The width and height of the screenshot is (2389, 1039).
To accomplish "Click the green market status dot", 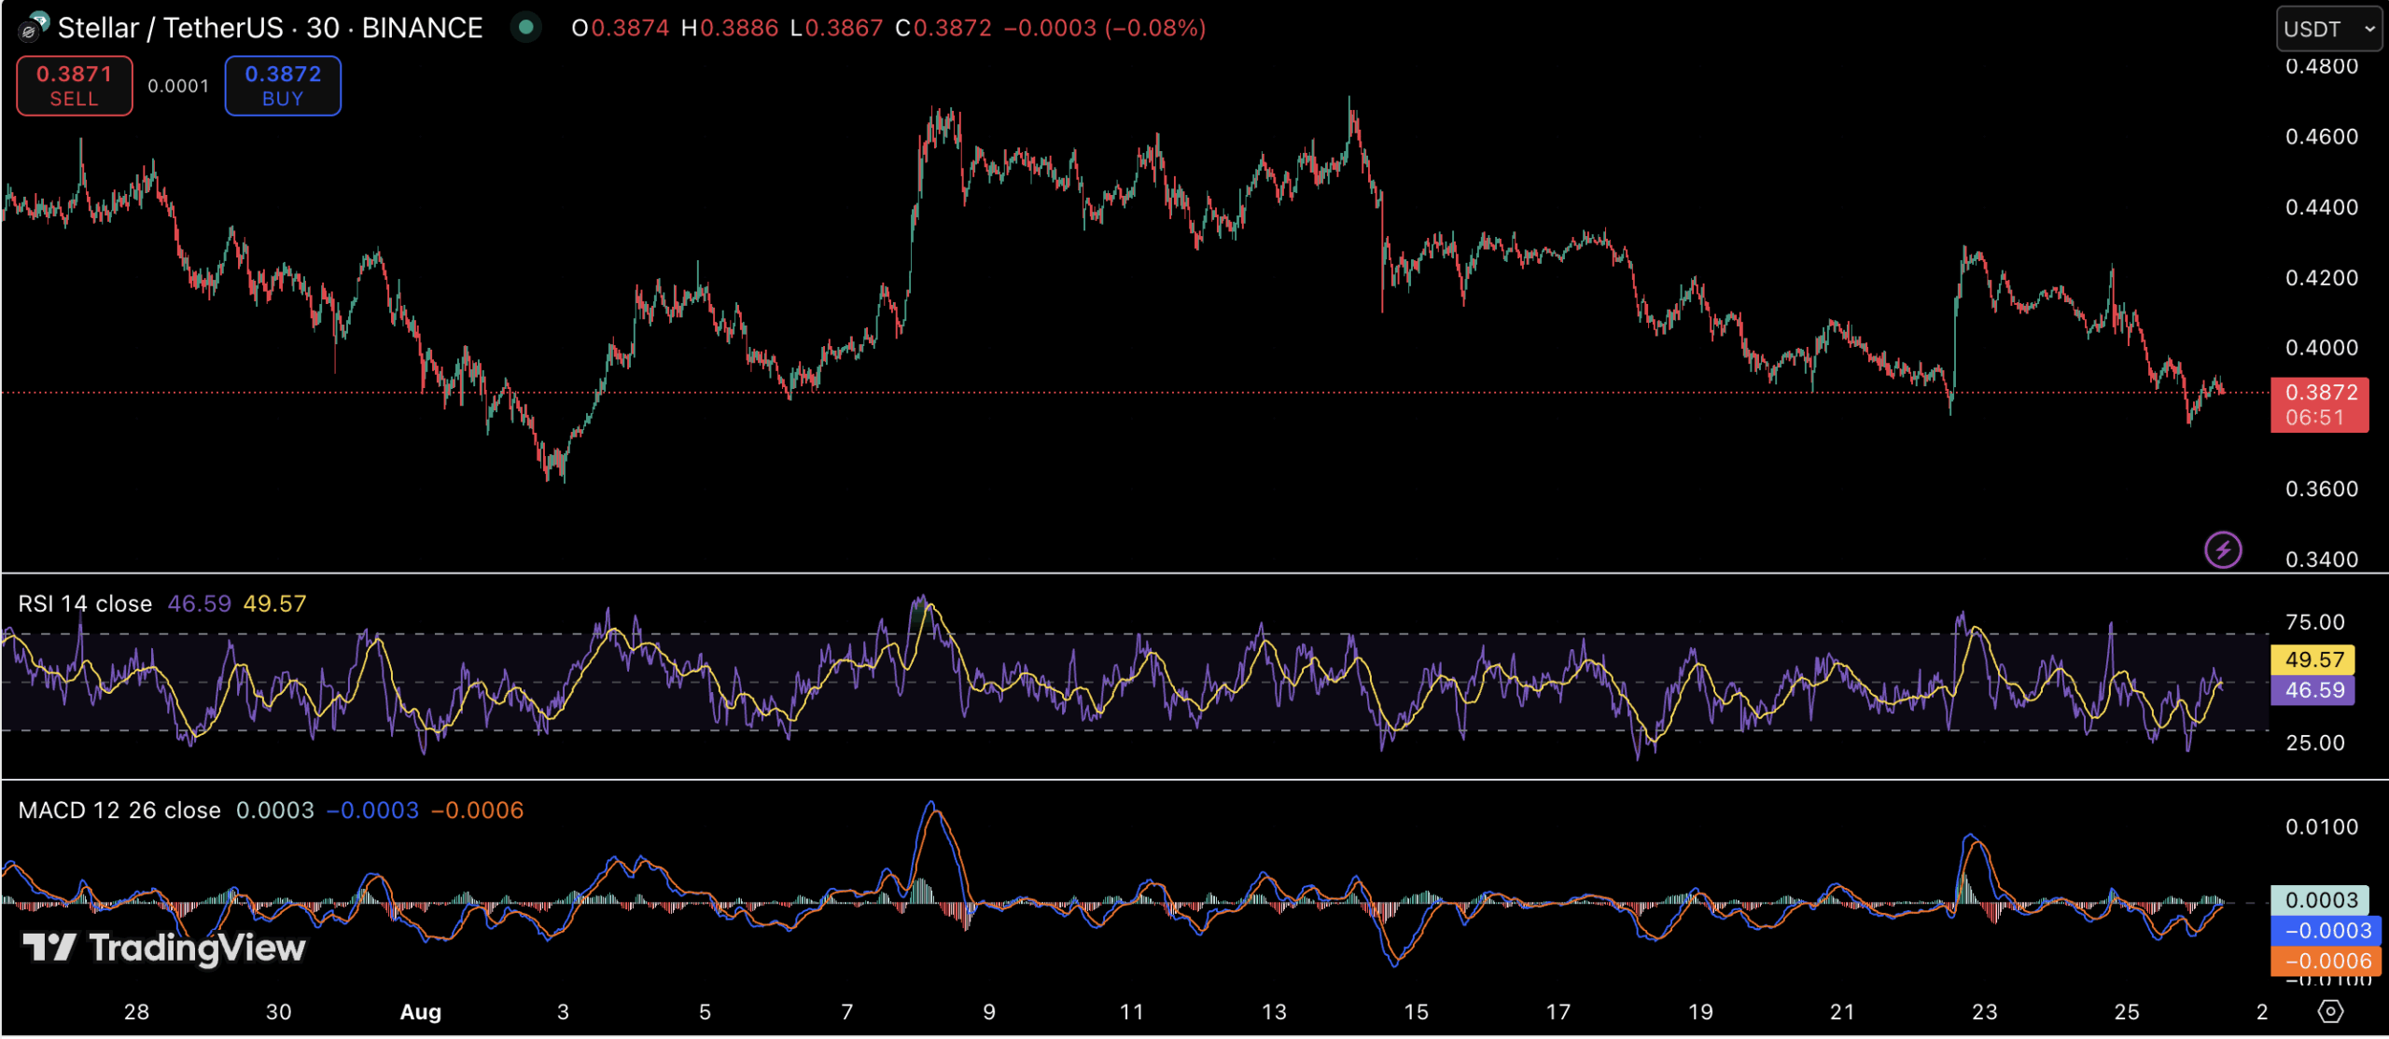I will [x=526, y=27].
